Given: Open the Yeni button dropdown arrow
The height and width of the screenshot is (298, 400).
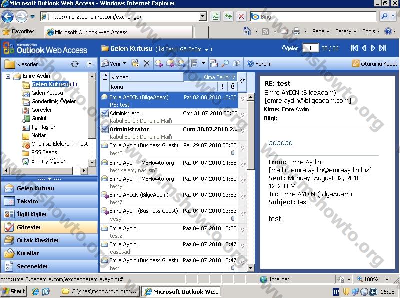Looking at the screenshot, I should tap(125, 63).
